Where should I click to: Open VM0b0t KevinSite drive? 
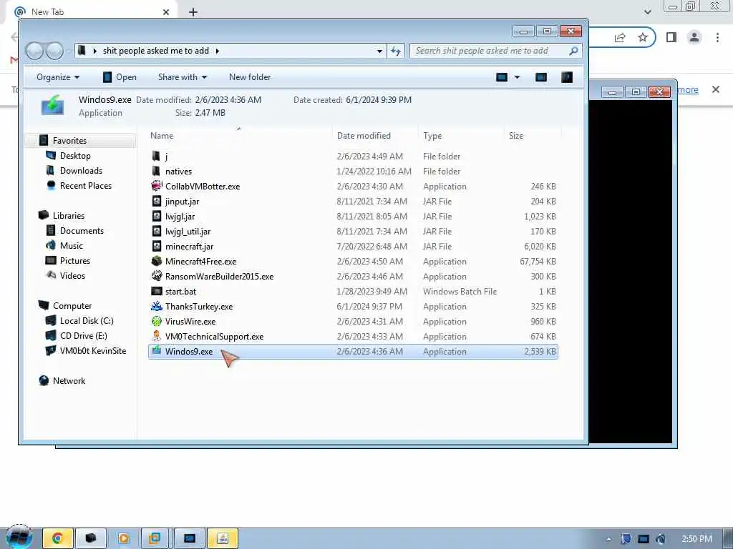[92, 350]
